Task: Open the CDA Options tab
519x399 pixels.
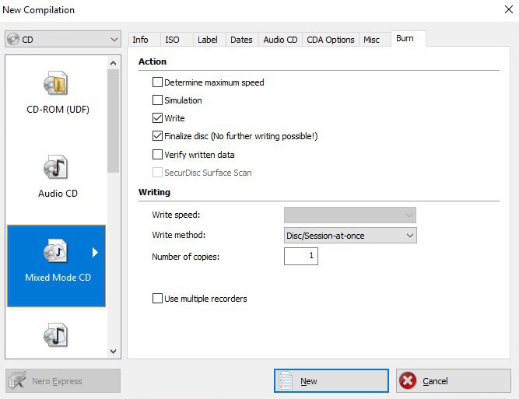Action: click(x=330, y=40)
